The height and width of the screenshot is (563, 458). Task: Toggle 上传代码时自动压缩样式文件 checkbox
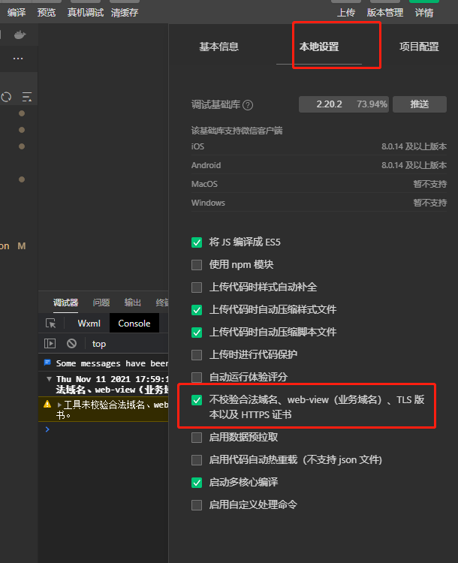(x=197, y=310)
